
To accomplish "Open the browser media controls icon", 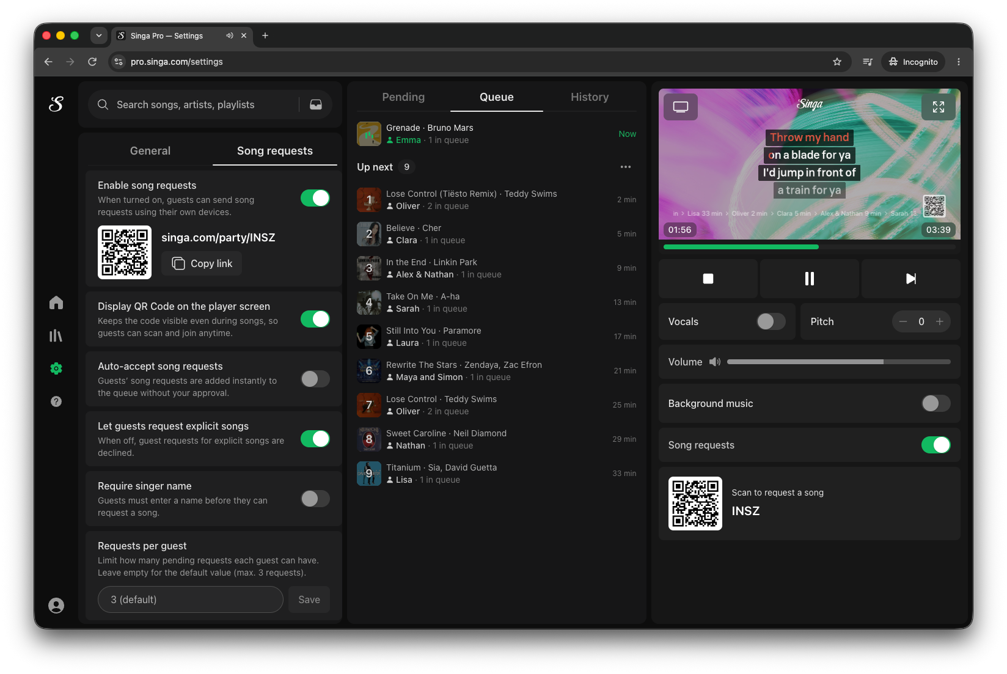I will click(x=868, y=62).
